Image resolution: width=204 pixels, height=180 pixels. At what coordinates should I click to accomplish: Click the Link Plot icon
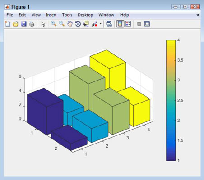[109, 24]
